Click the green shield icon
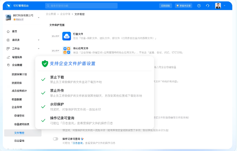This screenshot has width=237, height=151. pos(45,64)
